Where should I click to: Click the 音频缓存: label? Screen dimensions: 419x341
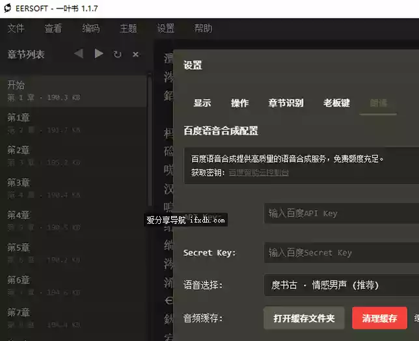pyautogui.click(x=203, y=318)
